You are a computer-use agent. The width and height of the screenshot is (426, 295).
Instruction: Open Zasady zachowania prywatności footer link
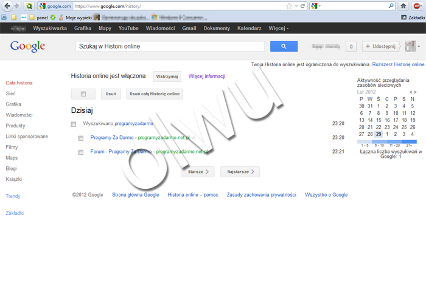coord(261,195)
